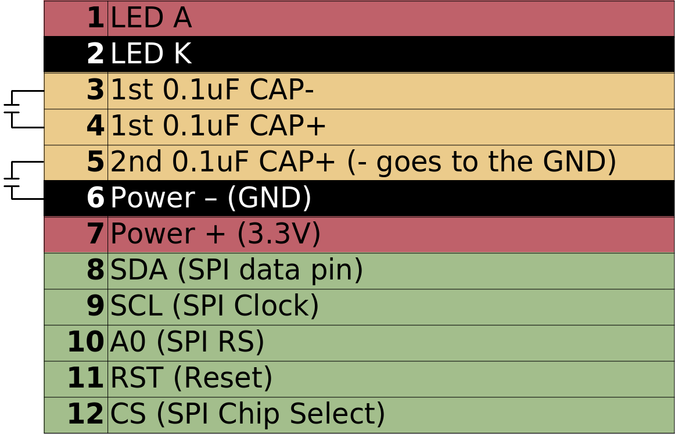
Task: Click the CS (SPI Chip Select) label
Action: click(x=247, y=415)
